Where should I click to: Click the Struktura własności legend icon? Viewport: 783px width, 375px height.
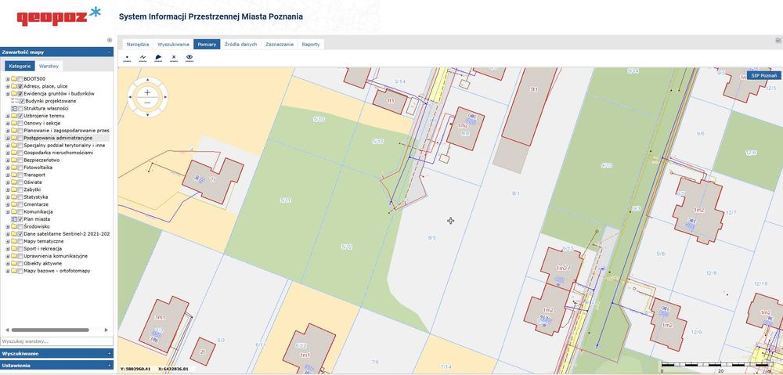(x=14, y=108)
